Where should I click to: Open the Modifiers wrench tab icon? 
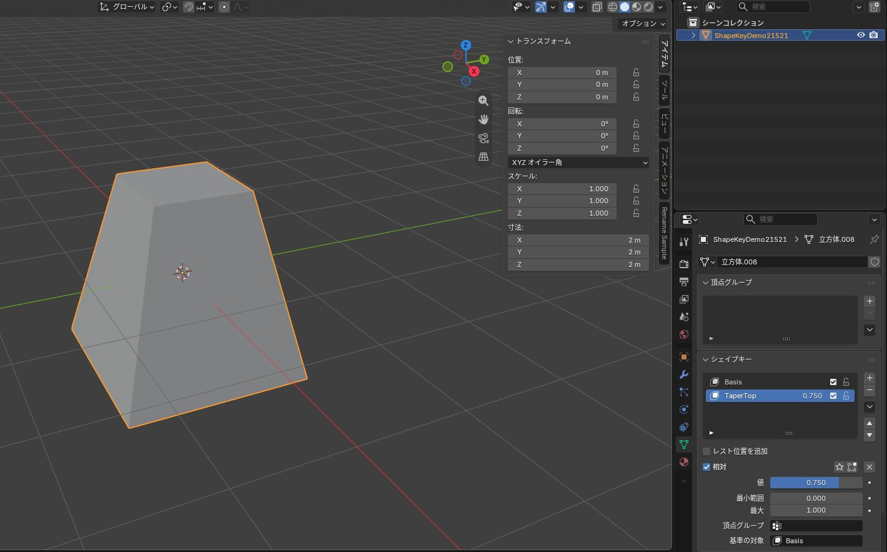684,374
